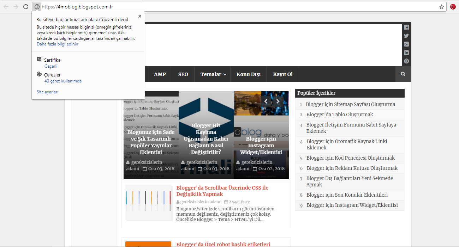The width and height of the screenshot is (459, 247).
Task: Open post Blogger'da Scrollbar Üzerinde CSS title
Action: coord(222,191)
